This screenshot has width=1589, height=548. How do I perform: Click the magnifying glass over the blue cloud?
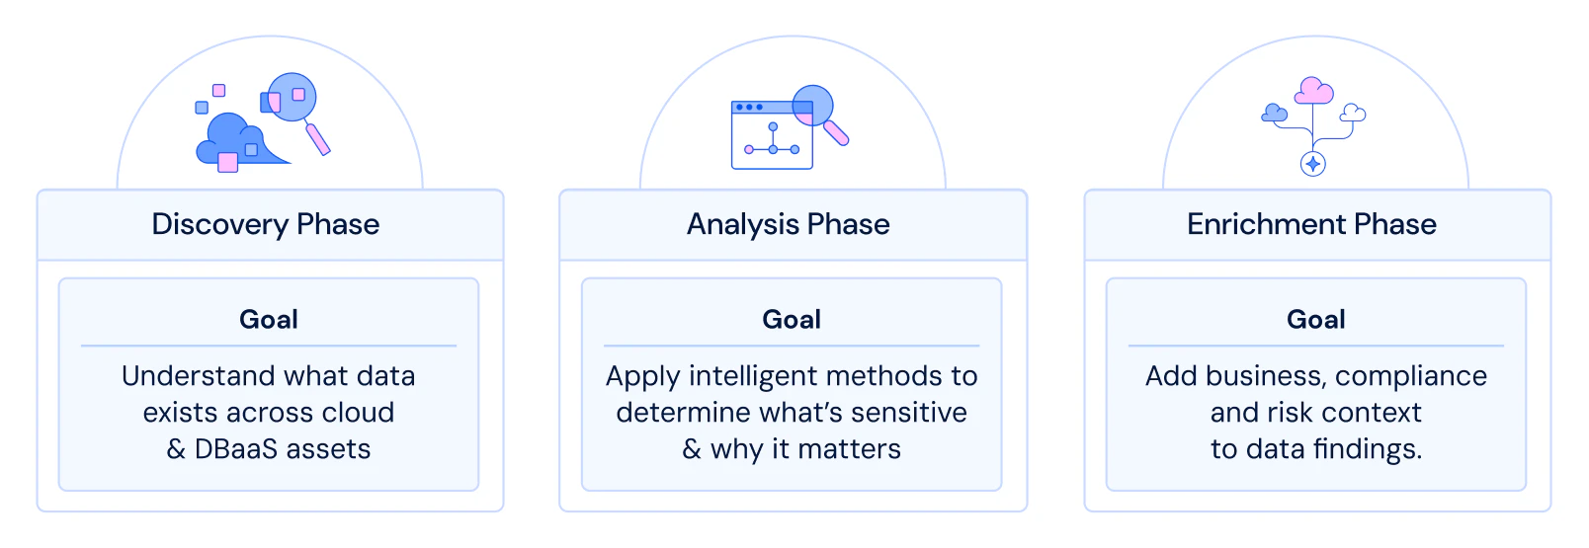pos(296,112)
